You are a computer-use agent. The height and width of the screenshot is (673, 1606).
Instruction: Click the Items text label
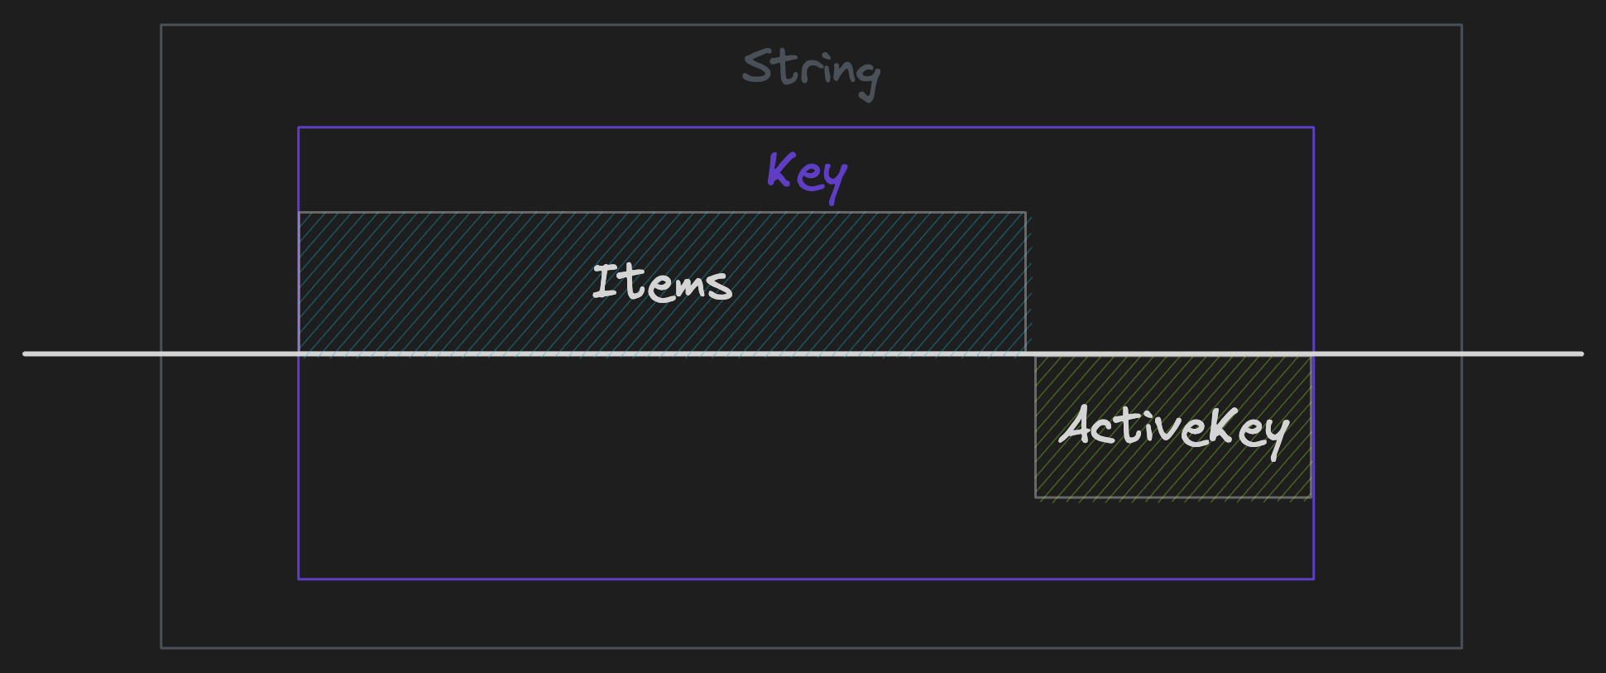tap(662, 282)
